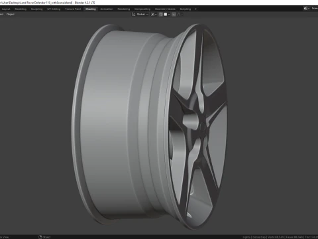This screenshot has height=239, width=318.
Task: Switch to the Compositing workspace
Action: (x=142, y=9)
